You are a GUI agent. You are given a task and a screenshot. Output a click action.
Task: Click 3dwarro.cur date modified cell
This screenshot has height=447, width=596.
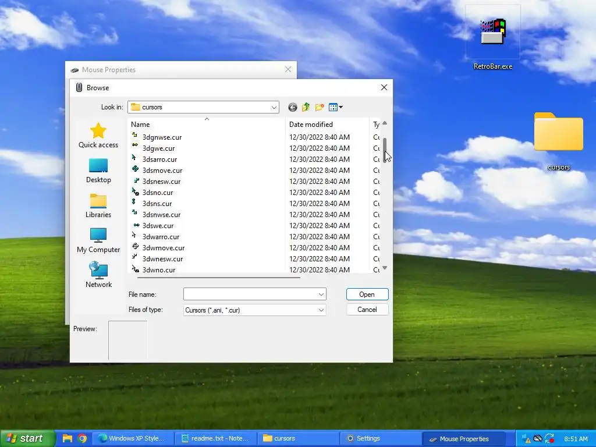(320, 236)
